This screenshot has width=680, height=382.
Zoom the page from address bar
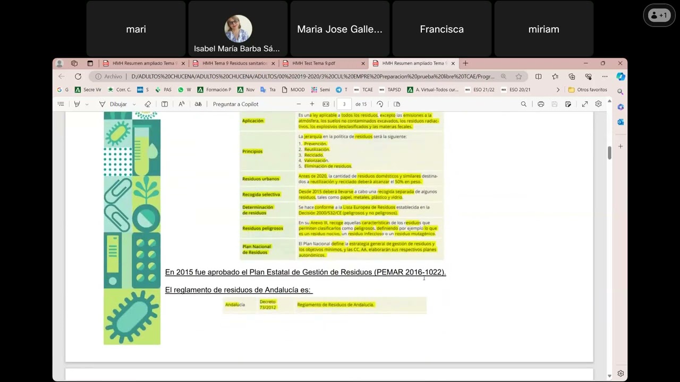point(504,76)
